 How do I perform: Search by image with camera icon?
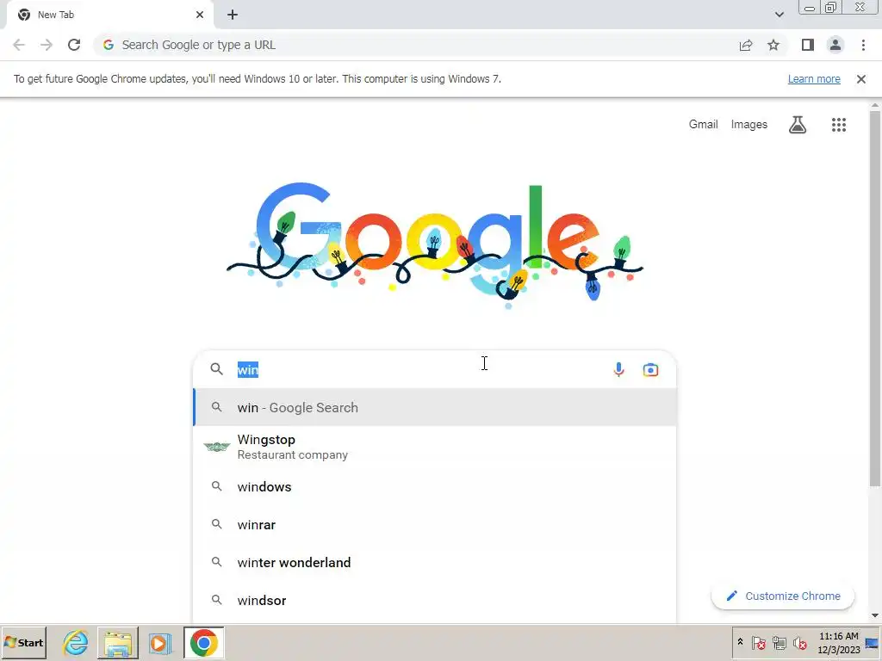coord(650,369)
